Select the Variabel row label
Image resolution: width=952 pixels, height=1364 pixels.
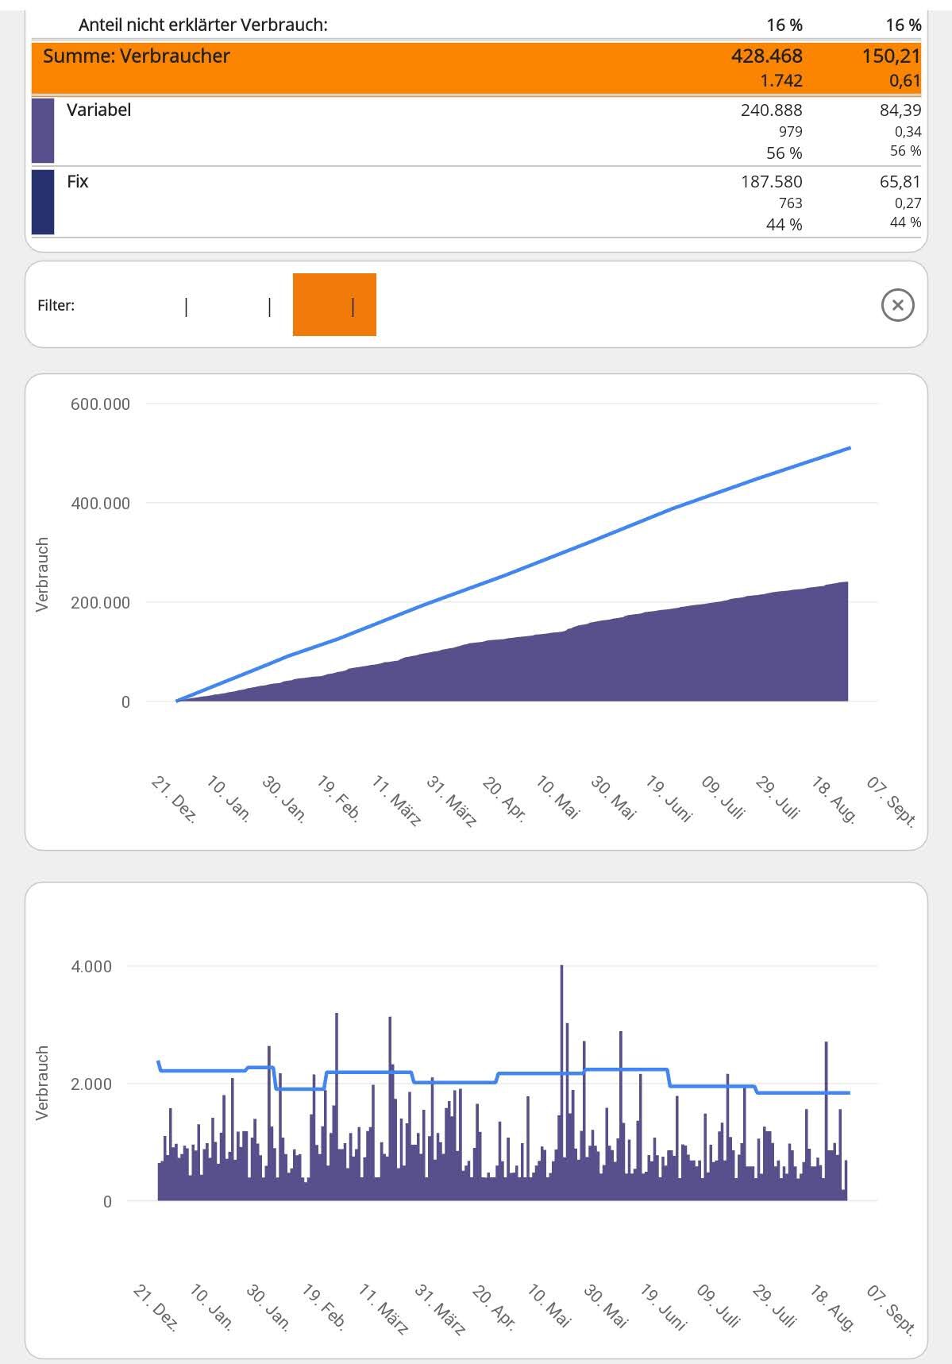[98, 110]
